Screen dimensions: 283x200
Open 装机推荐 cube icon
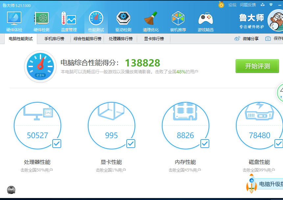[178, 18]
